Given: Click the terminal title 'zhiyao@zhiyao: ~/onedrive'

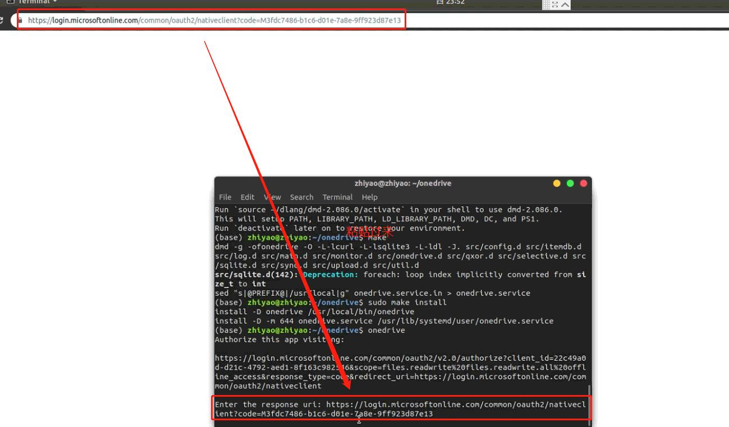Looking at the screenshot, I should (x=402, y=183).
